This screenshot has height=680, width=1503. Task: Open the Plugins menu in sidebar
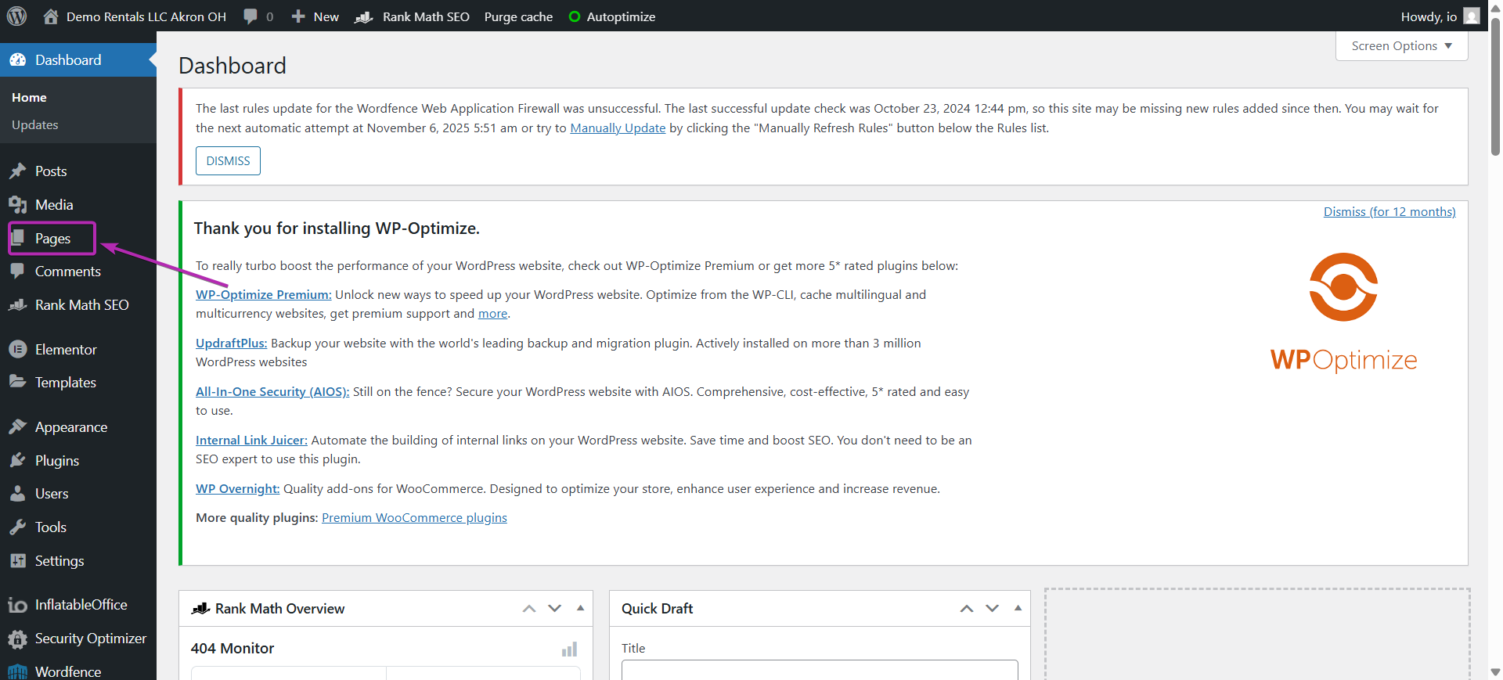(57, 461)
